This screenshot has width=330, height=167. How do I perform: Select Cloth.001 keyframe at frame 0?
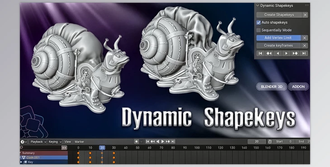point(78,158)
